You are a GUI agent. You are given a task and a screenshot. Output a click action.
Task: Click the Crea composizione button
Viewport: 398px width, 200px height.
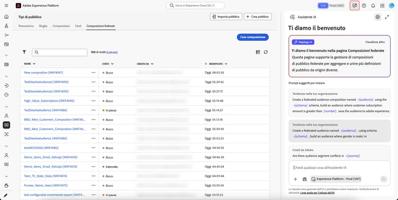[253, 37]
